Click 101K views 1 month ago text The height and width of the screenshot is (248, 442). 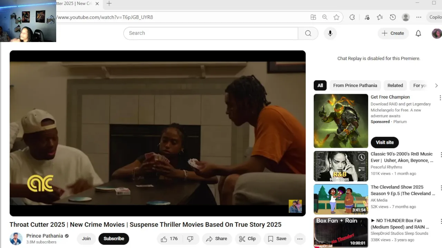pos(393,174)
